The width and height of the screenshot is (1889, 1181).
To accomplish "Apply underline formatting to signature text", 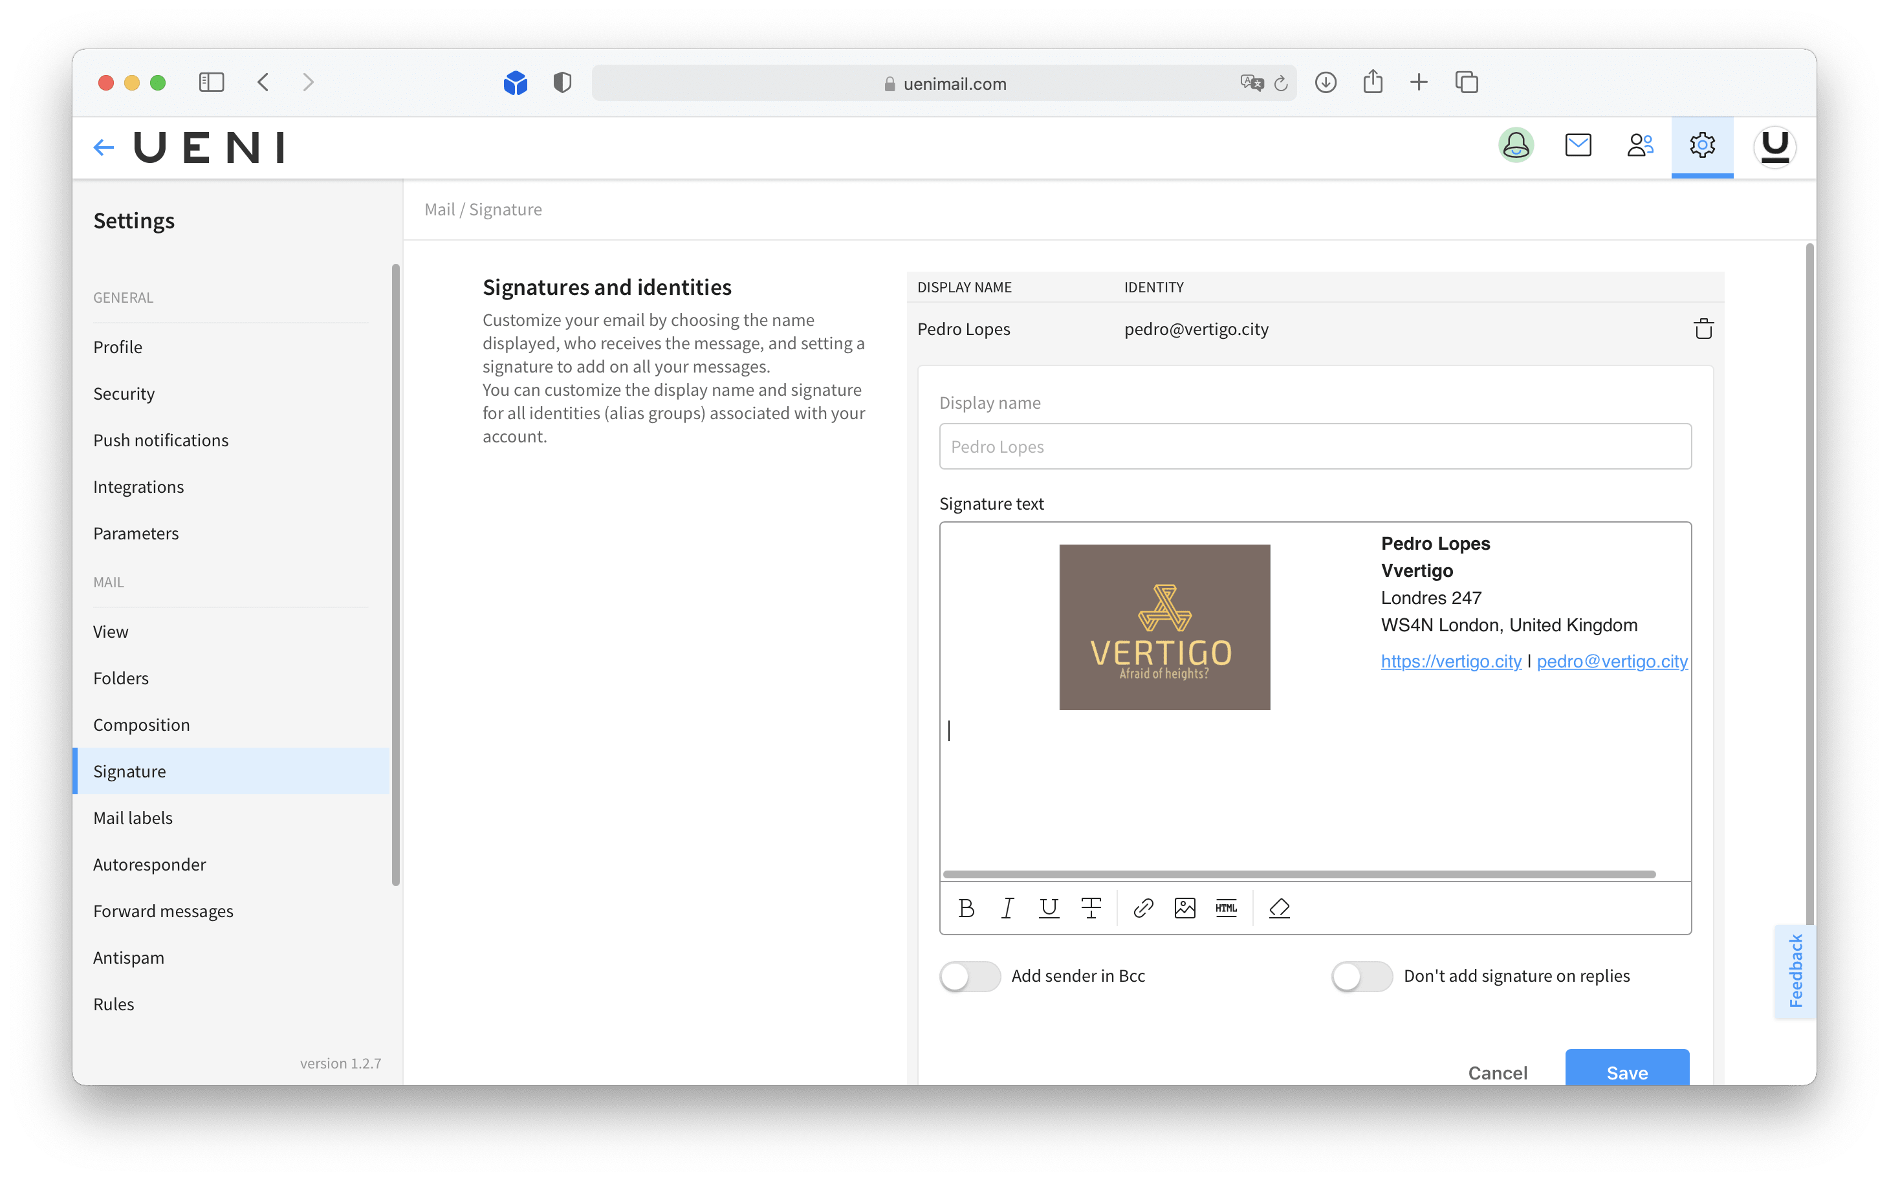I will pos(1049,907).
